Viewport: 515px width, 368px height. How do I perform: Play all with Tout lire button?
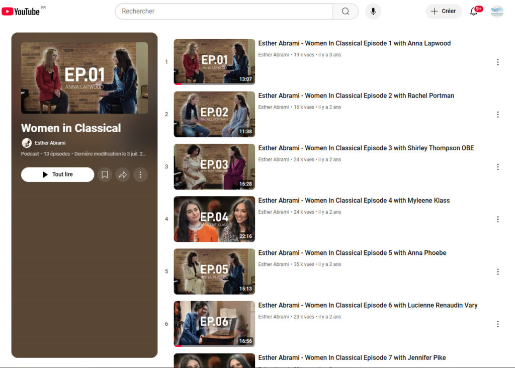click(x=57, y=174)
